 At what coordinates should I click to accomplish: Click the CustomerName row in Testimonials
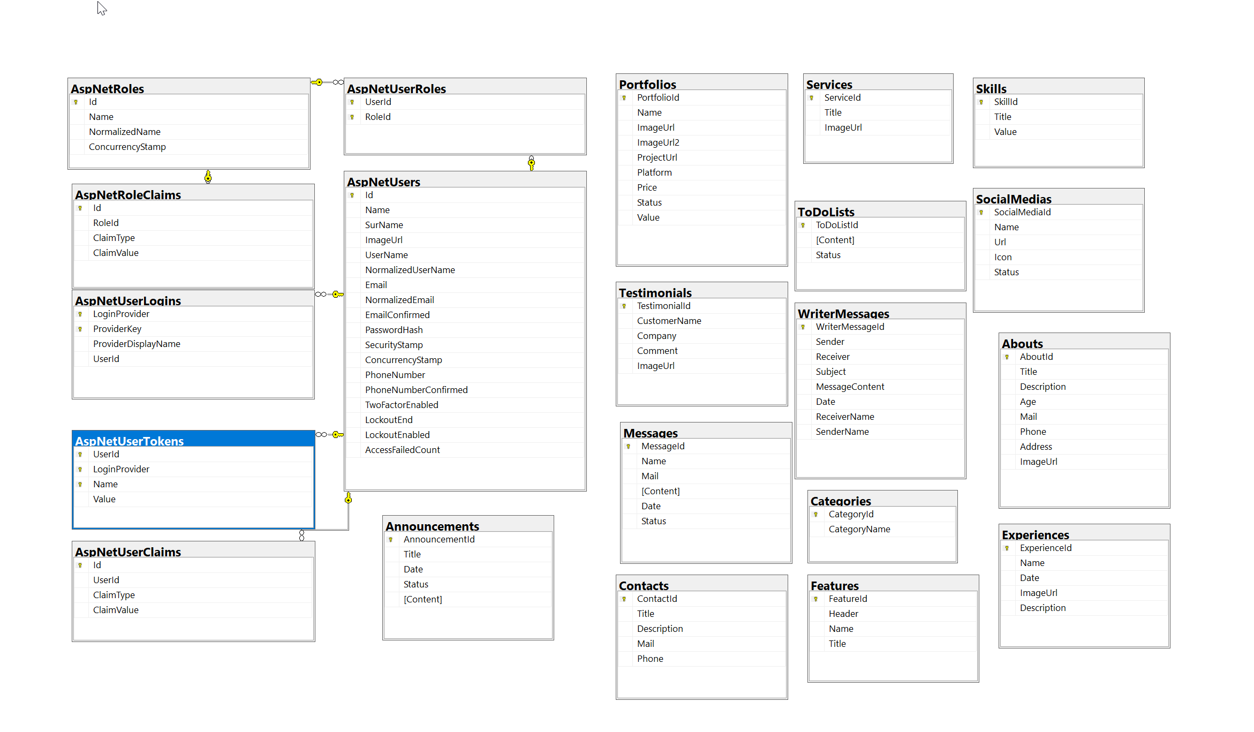pos(669,321)
